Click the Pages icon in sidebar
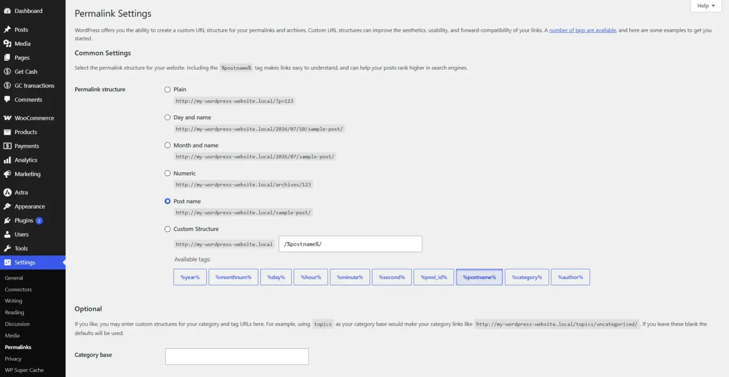Viewport: 729px width, 377px height. pos(7,58)
